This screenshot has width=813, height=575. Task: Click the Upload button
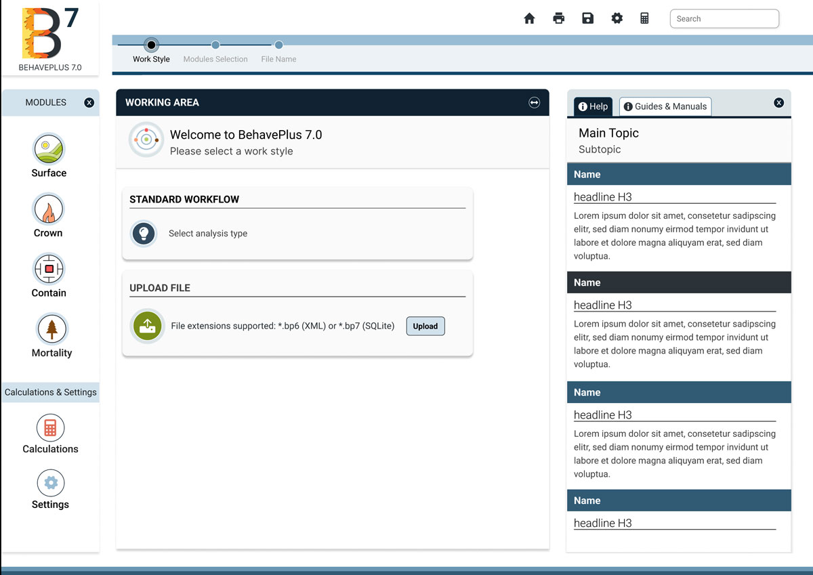pyautogui.click(x=425, y=326)
